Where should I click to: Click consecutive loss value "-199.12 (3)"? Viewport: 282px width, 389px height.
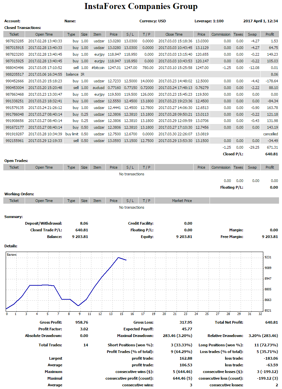(x=267, y=379)
